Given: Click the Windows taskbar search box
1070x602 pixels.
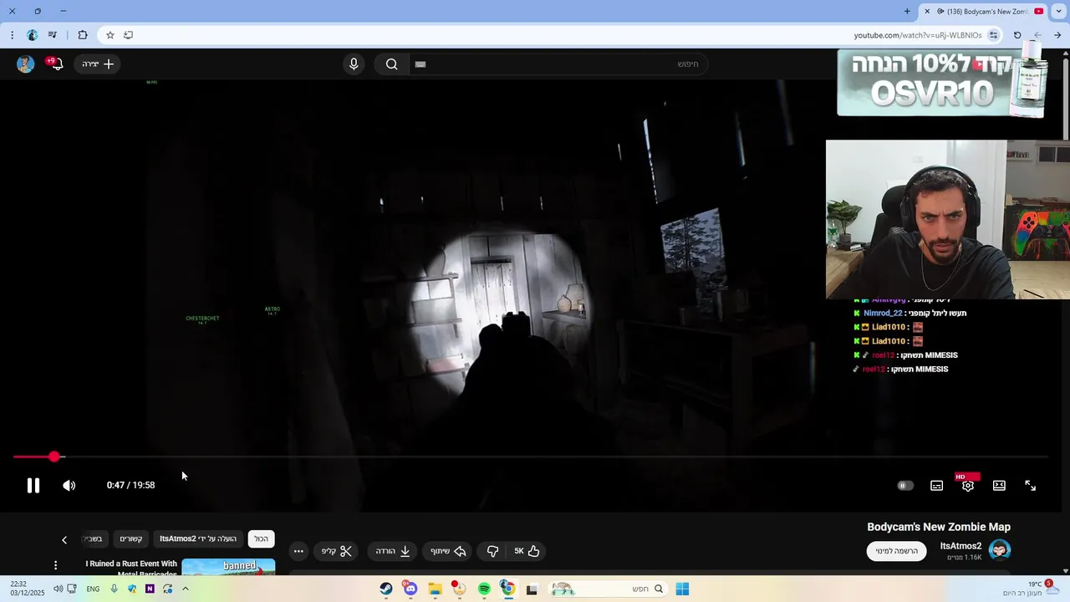Looking at the screenshot, I should tap(608, 589).
